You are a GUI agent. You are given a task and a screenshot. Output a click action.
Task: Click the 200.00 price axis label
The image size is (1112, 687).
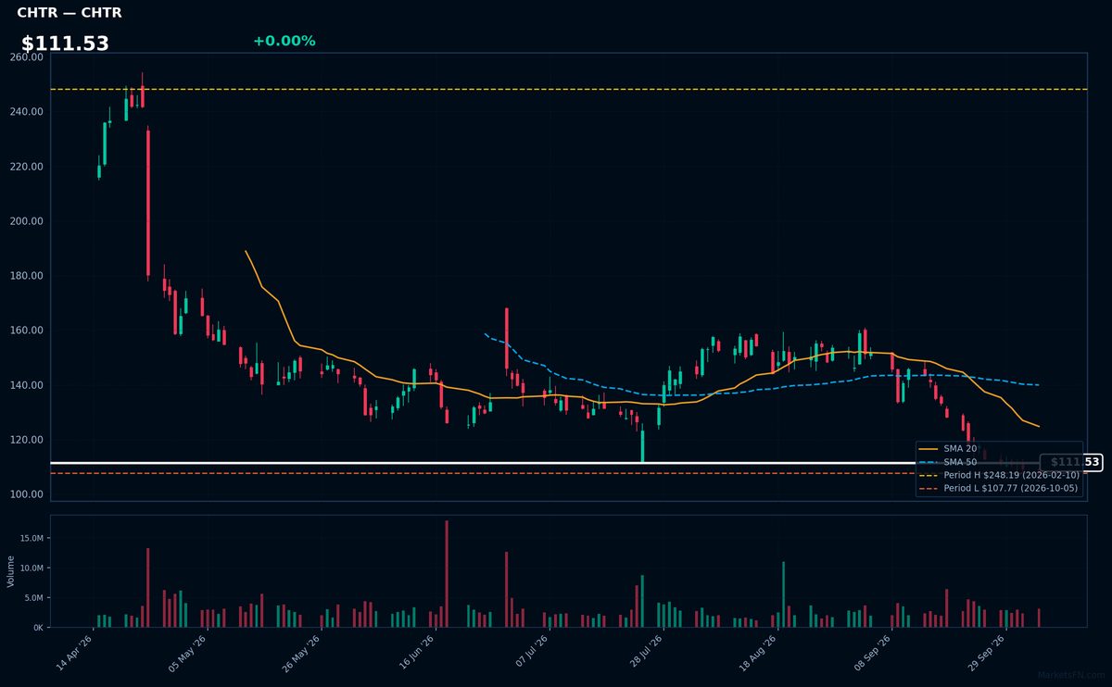pos(27,221)
